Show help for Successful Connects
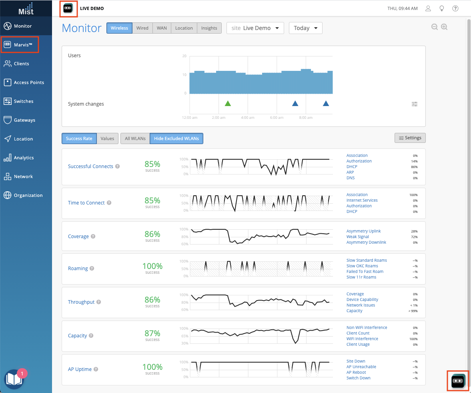Screen dimensions: 471x393 117,166
